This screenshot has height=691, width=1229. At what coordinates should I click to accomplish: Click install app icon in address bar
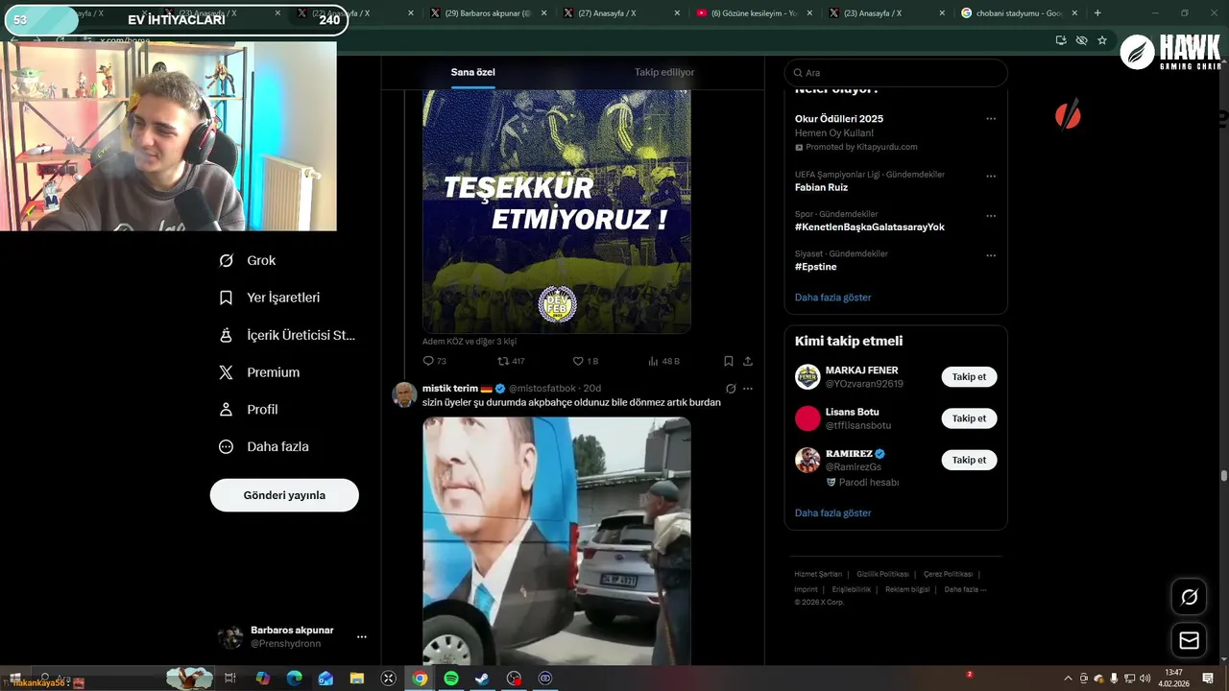[1060, 40]
